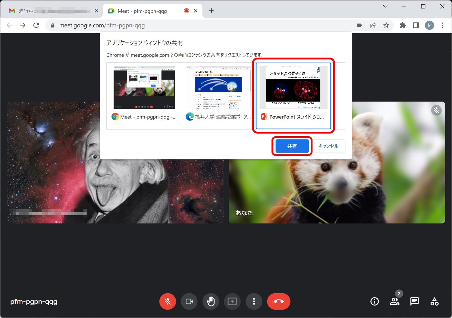
Task: Open camera permission icon in address bar
Action: click(x=360, y=25)
